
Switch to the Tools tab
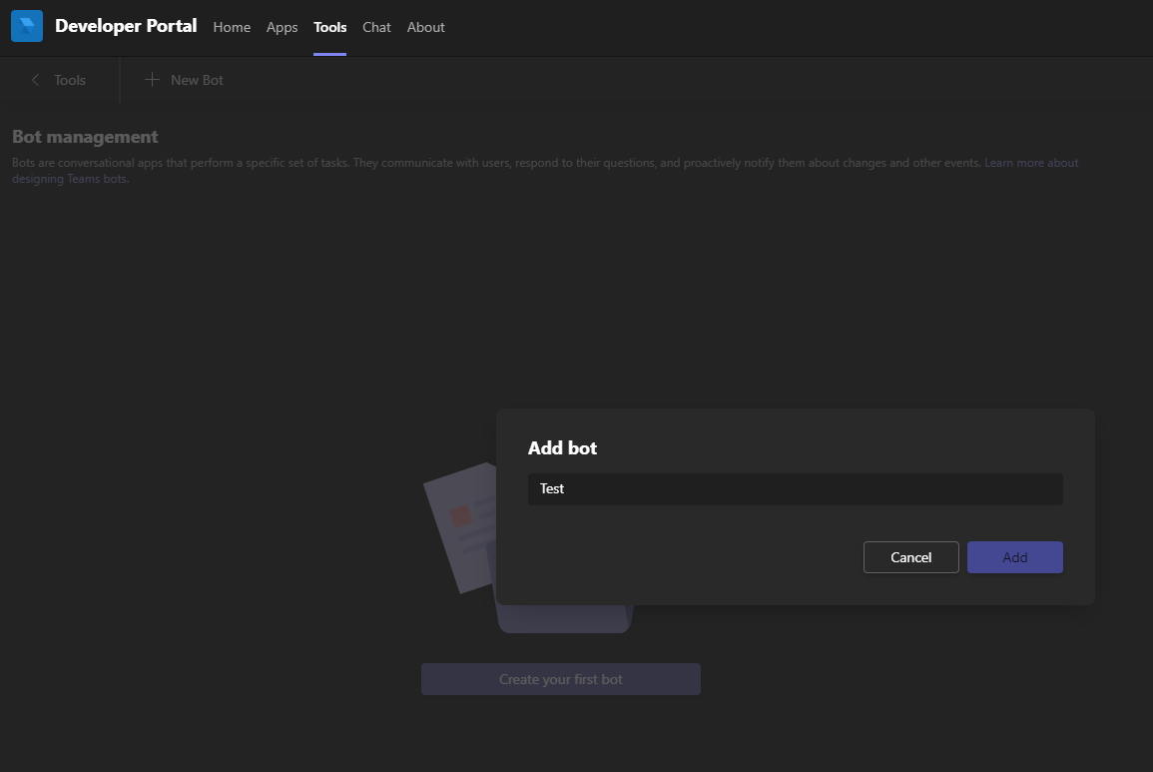(329, 27)
